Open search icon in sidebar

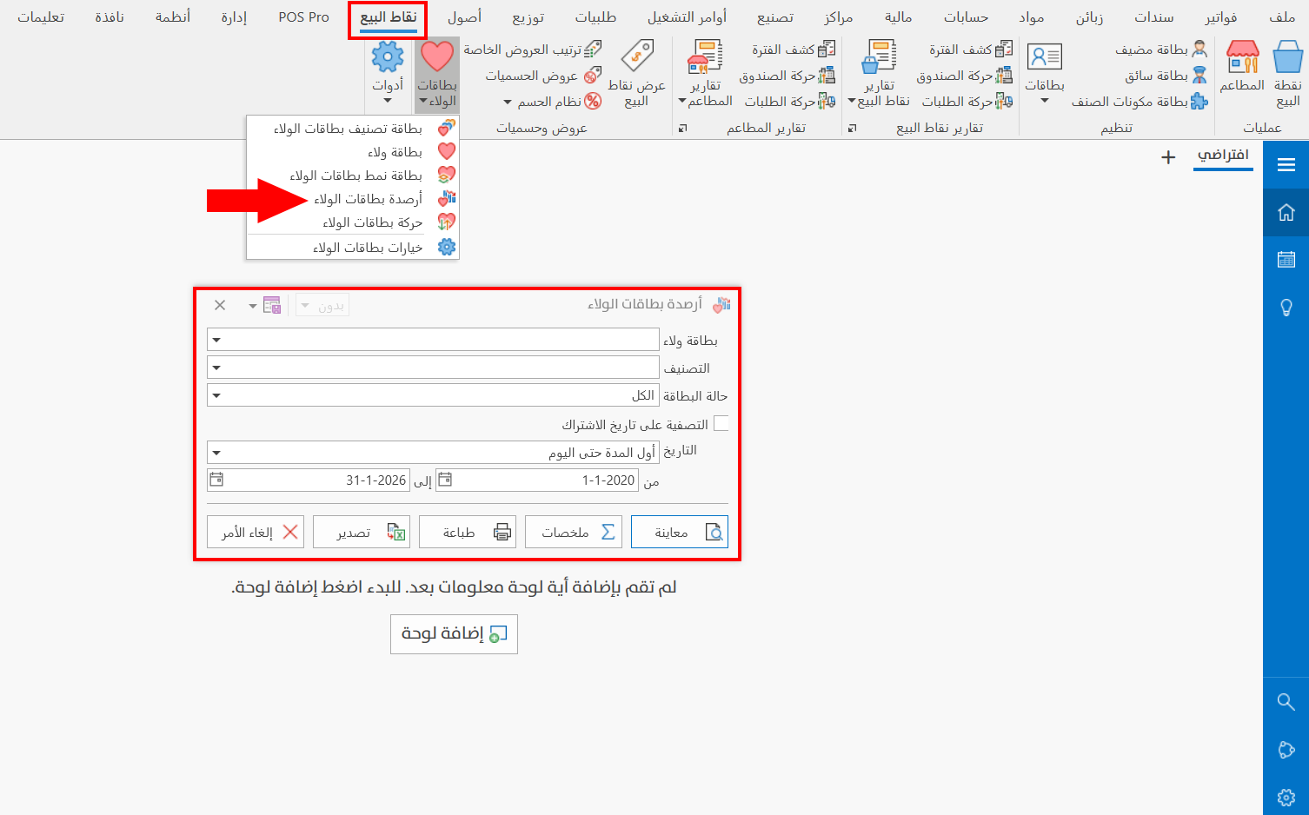(x=1286, y=702)
